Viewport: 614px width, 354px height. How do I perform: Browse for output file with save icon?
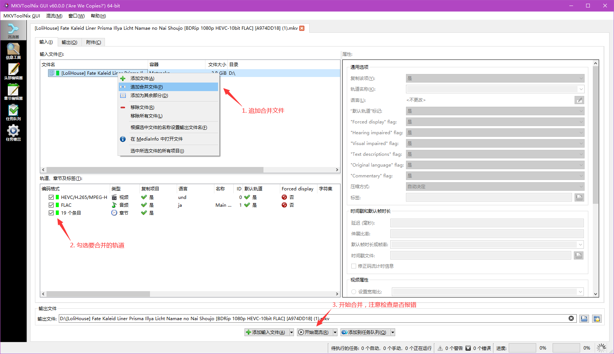584,319
